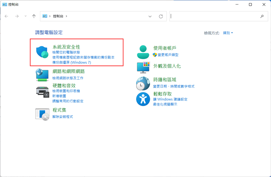Image resolution: width=271 pixels, height=177 pixels.
Task: Expand the recent locations dropdown arrow
Action: (26, 16)
